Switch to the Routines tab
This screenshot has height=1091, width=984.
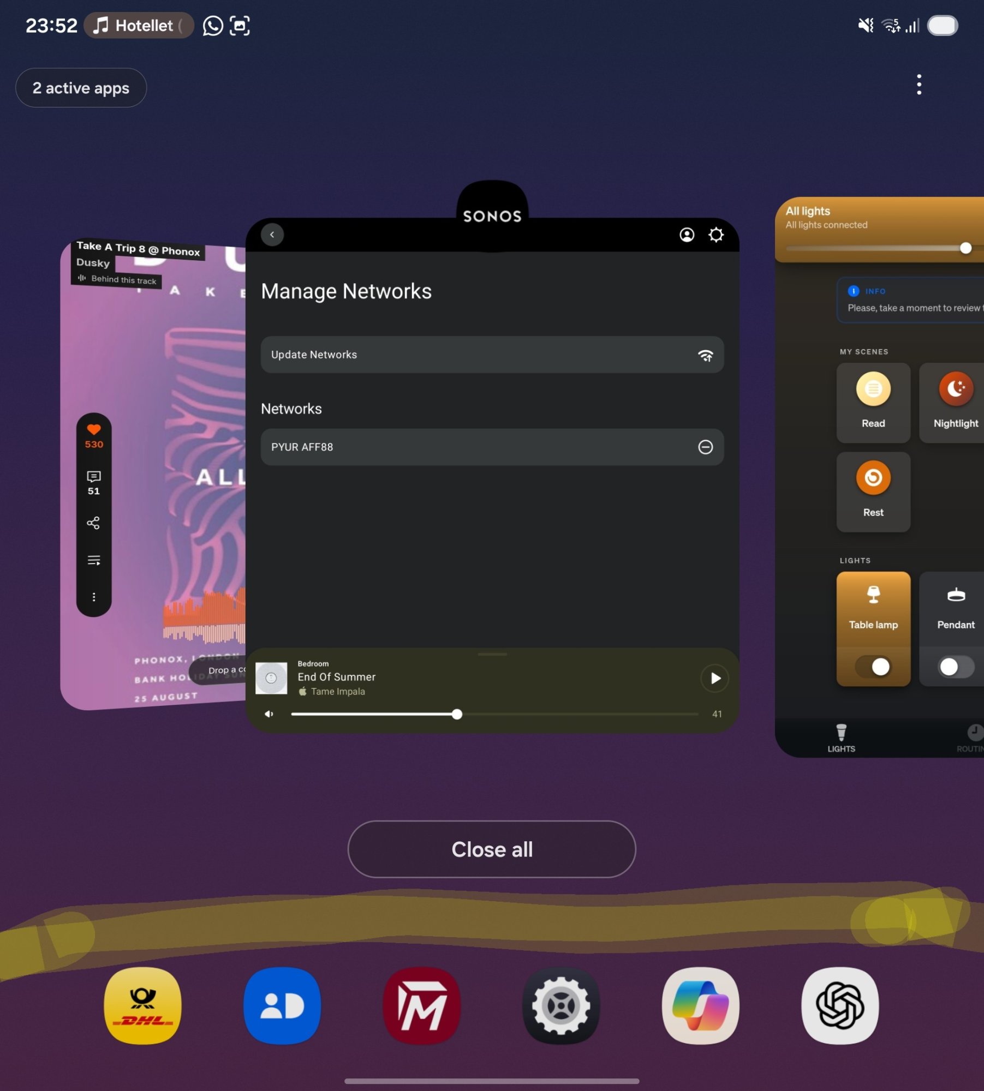pyautogui.click(x=970, y=738)
